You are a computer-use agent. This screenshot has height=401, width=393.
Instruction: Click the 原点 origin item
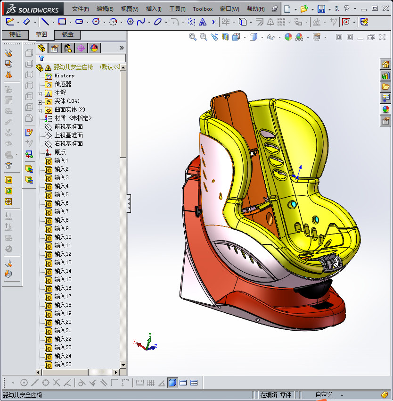[60, 152]
